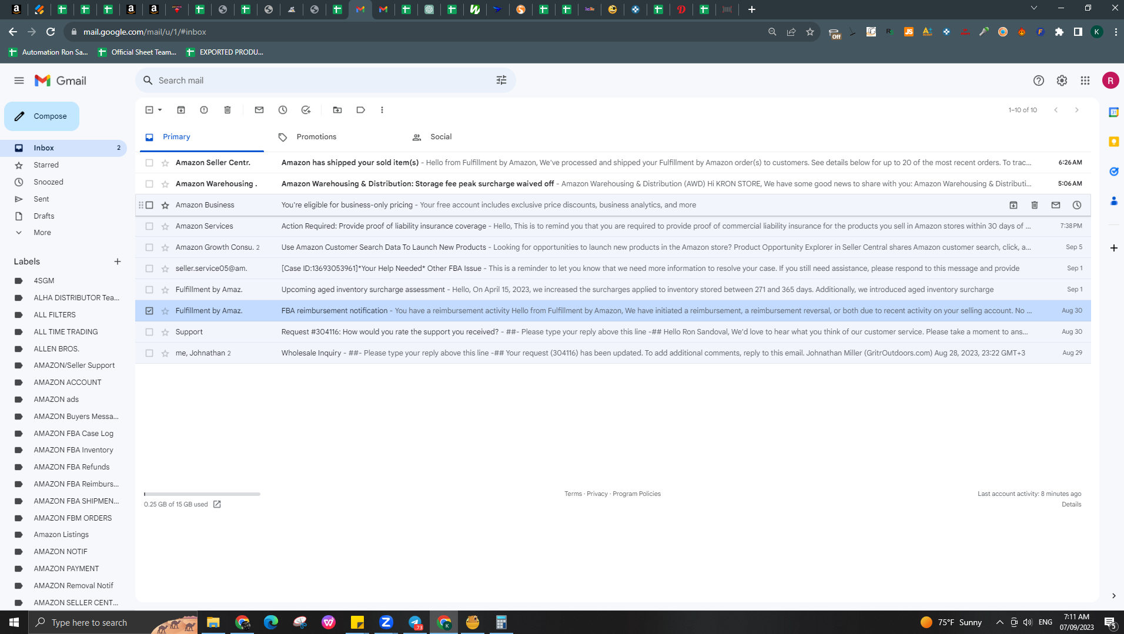The width and height of the screenshot is (1124, 634).
Task: Star the Wholesale Inquiry email
Action: pyautogui.click(x=165, y=353)
